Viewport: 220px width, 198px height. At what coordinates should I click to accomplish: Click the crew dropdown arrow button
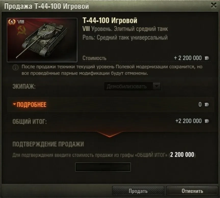pos(157,86)
